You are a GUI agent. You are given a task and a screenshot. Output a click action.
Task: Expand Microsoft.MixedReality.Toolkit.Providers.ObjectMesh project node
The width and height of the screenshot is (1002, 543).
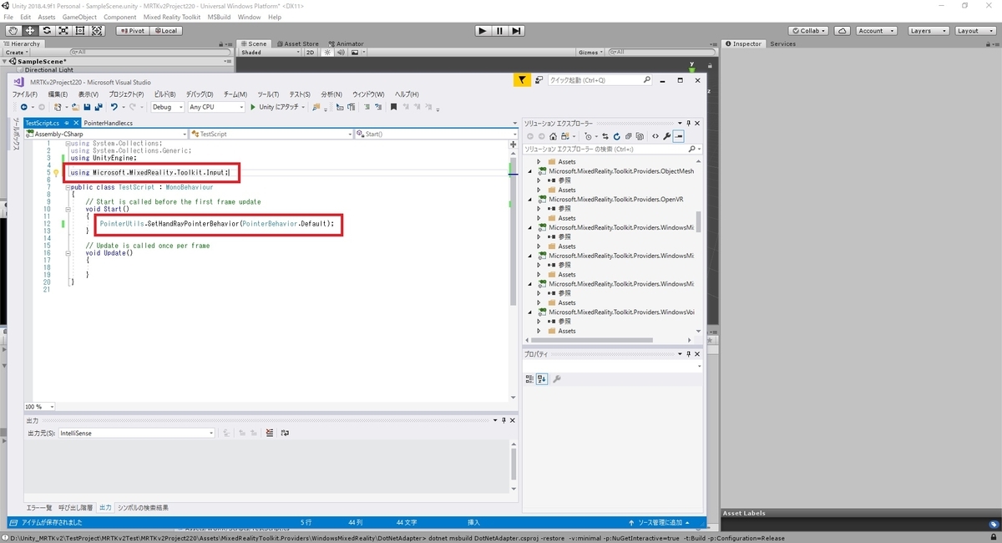coord(529,171)
